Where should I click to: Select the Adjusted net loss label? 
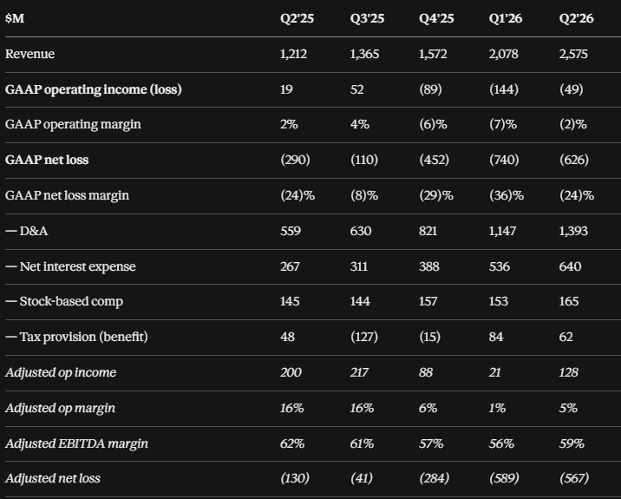(53, 478)
